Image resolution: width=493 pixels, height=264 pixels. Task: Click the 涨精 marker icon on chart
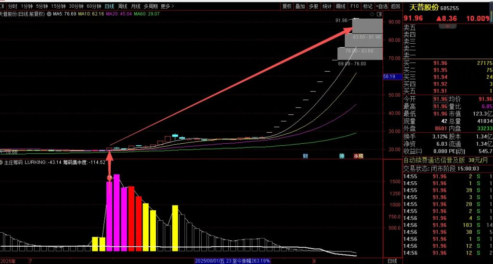(359, 156)
